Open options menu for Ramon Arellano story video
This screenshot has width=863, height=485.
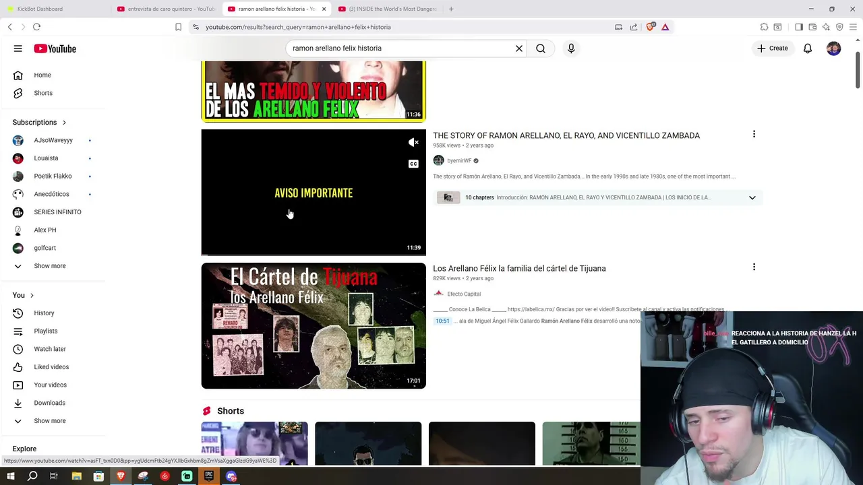754,134
